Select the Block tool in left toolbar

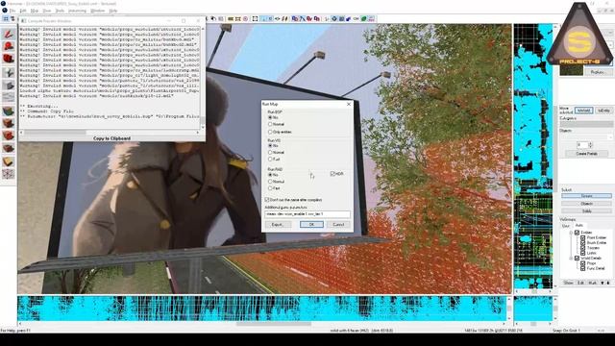click(x=9, y=86)
